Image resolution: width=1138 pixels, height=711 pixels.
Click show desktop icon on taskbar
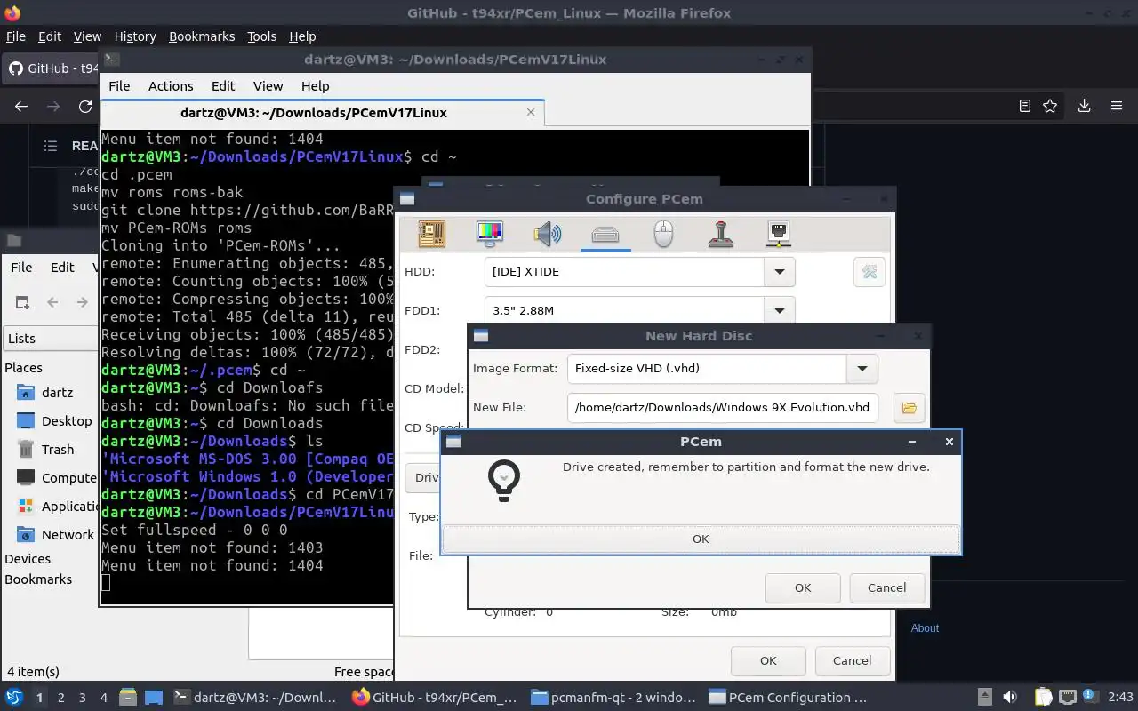153,698
